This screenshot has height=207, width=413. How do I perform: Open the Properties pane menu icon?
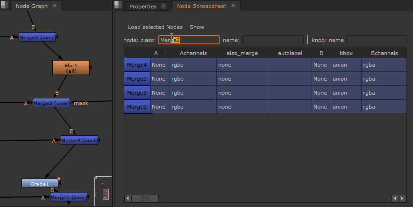pyautogui.click(x=118, y=6)
